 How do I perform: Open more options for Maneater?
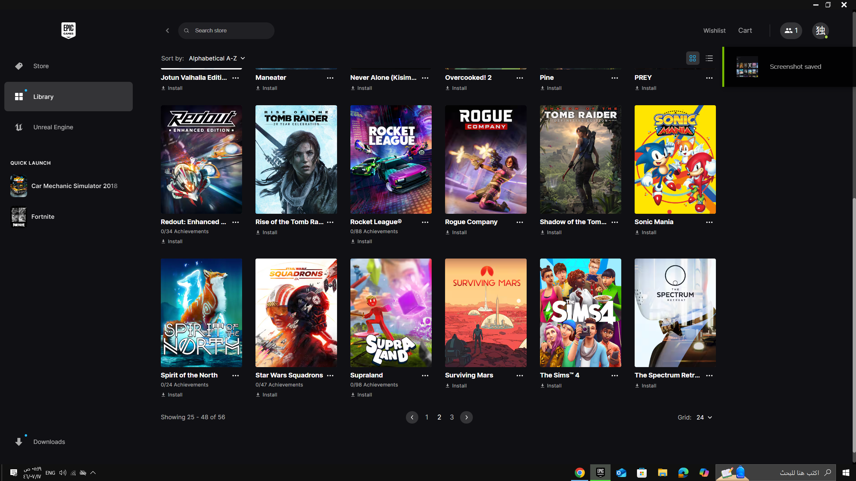click(330, 78)
